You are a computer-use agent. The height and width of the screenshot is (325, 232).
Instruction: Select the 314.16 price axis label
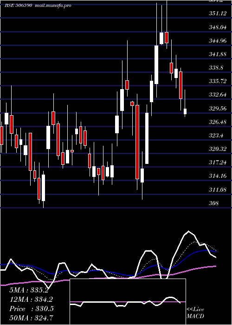point(218,176)
